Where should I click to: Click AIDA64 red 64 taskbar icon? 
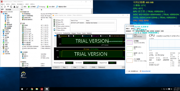pyautogui.click(x=42, y=89)
